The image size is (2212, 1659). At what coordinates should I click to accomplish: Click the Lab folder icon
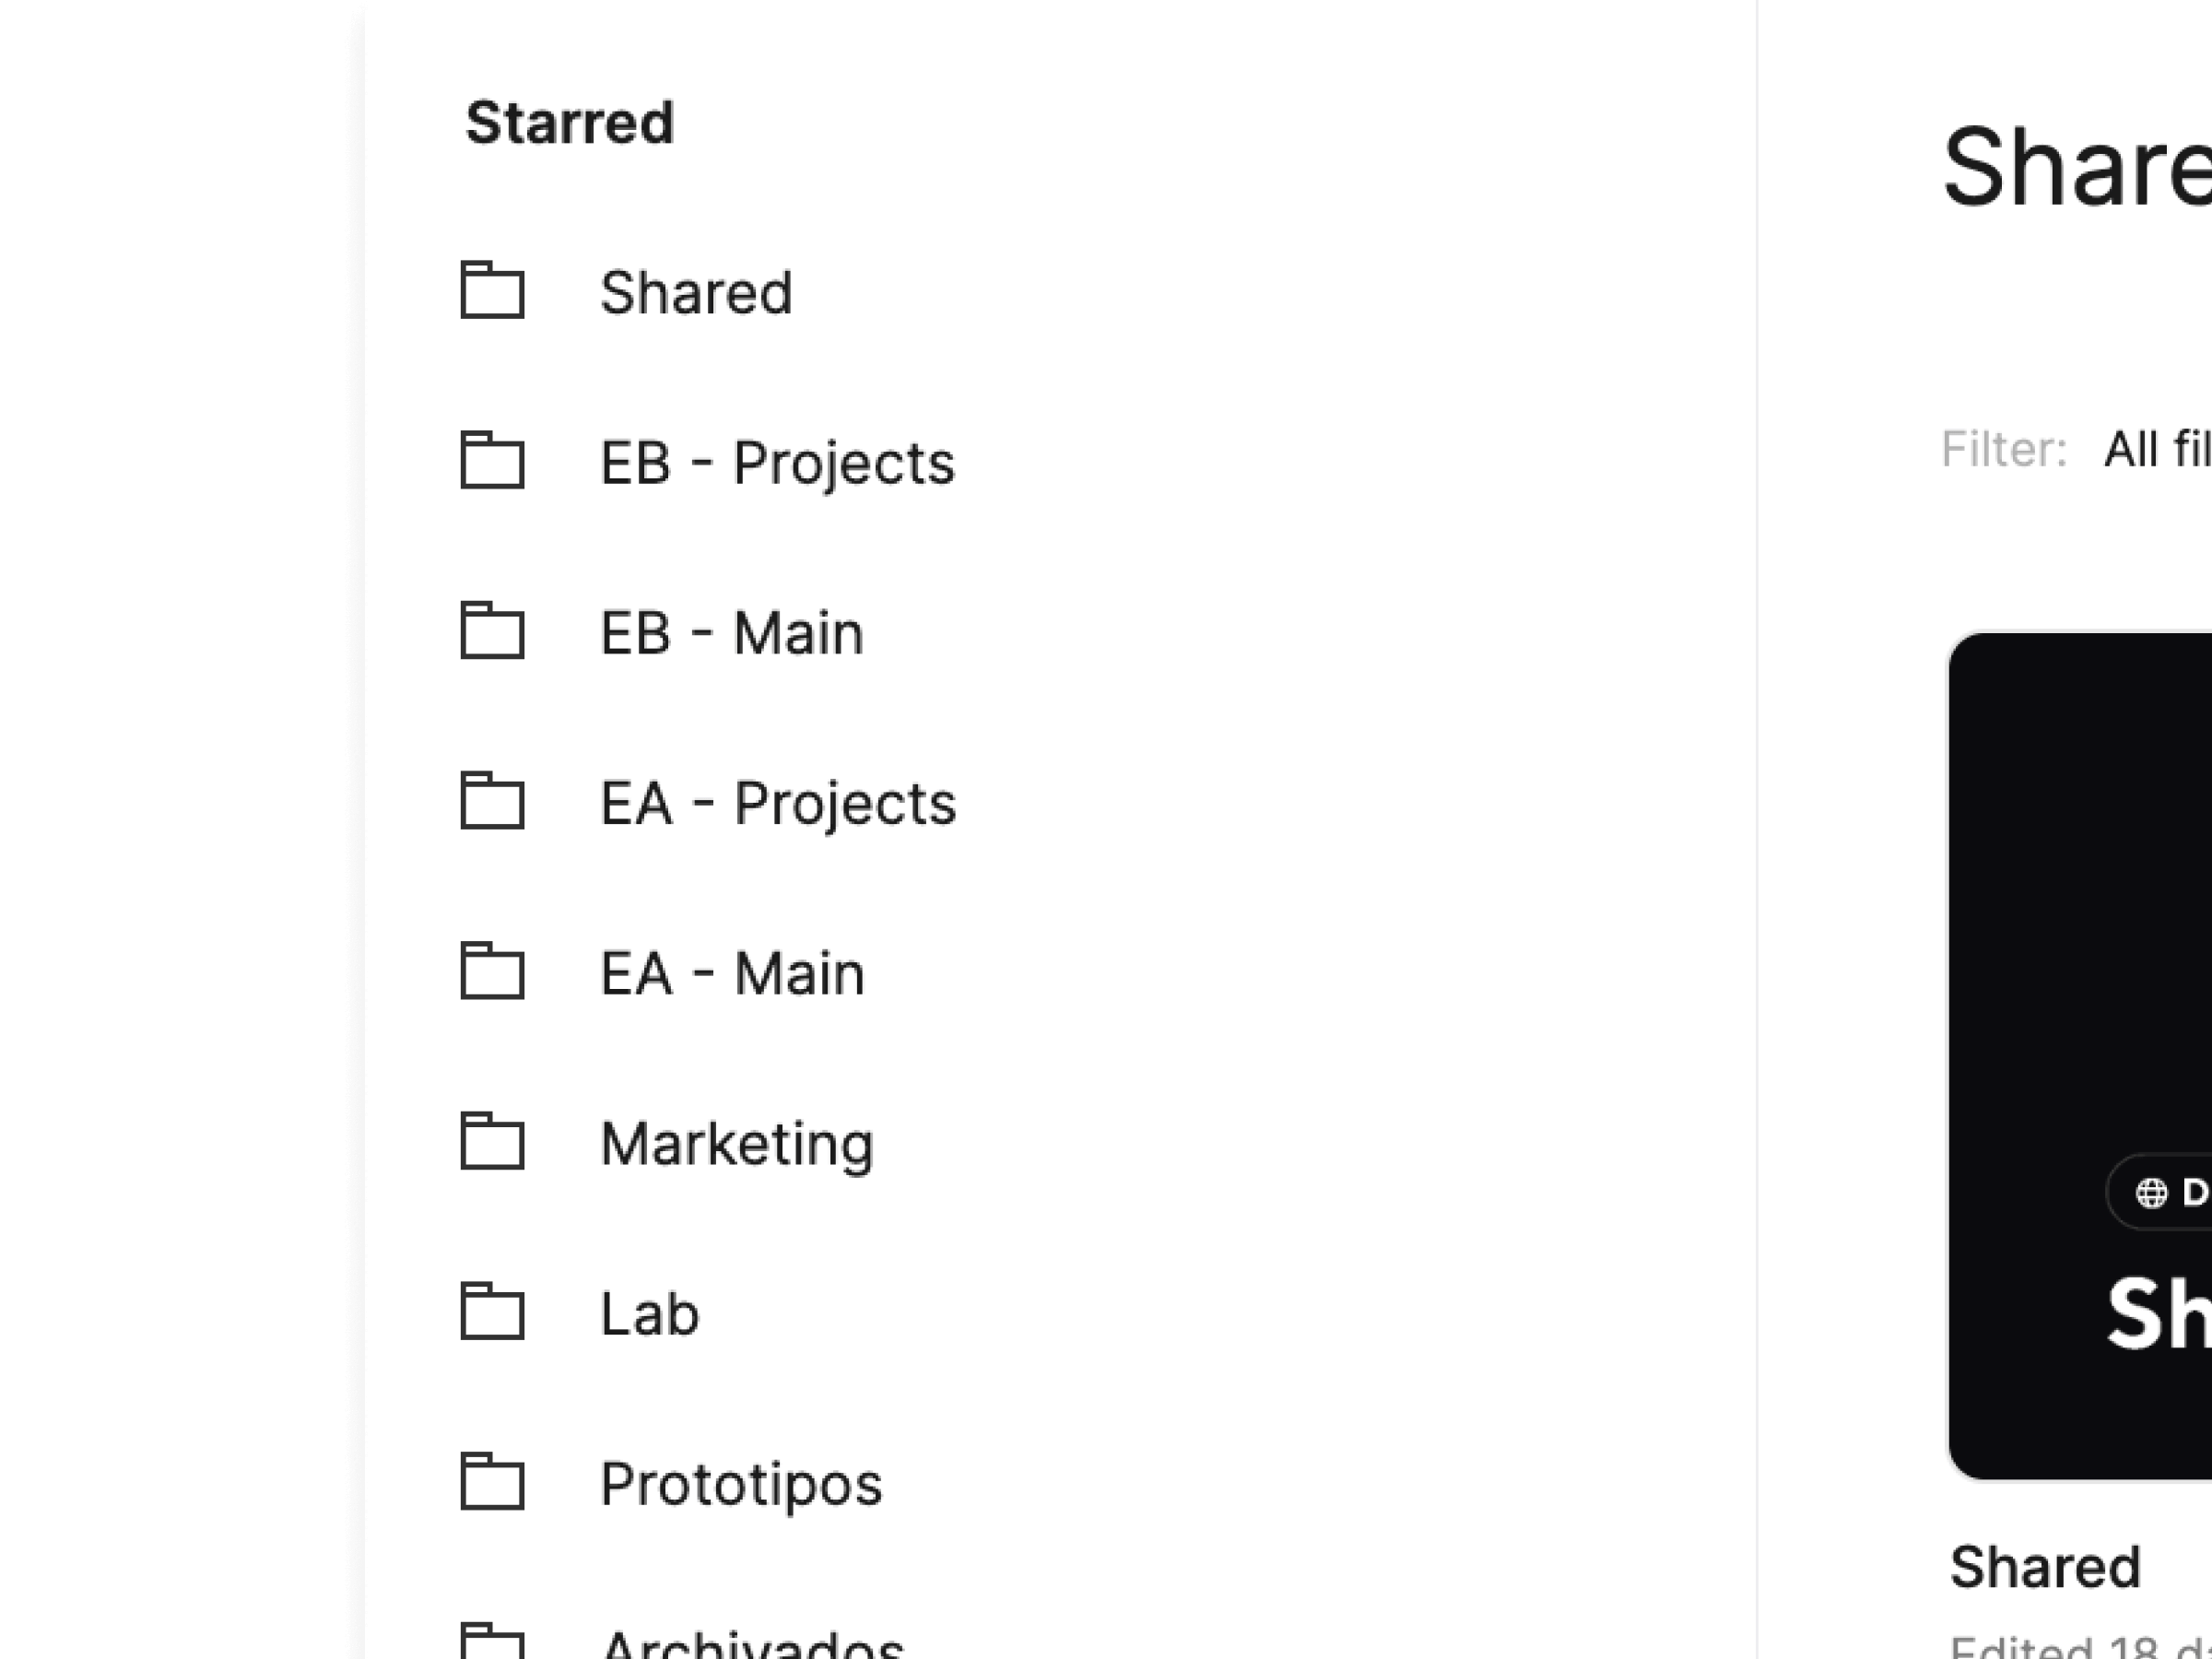point(492,1311)
